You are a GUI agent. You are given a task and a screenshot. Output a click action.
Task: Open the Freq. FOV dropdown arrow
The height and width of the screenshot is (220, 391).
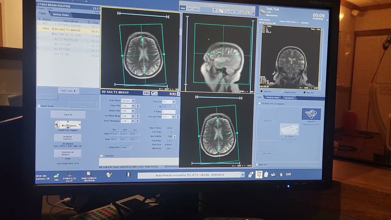pos(133,106)
